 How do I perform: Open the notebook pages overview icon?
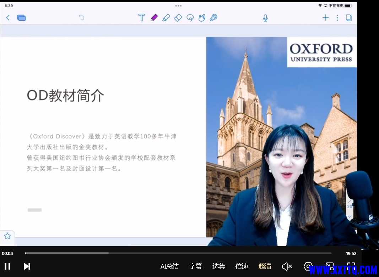point(21,18)
